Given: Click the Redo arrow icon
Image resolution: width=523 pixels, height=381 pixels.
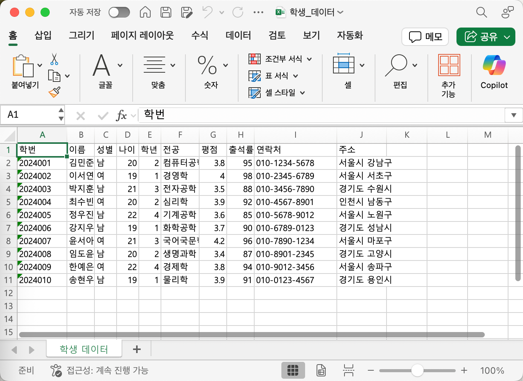Looking at the screenshot, I should tap(238, 12).
